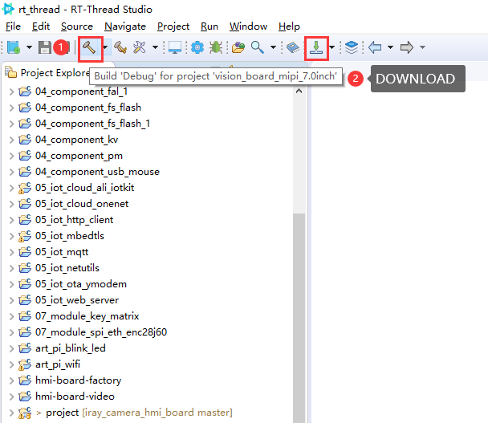Image resolution: width=488 pixels, height=423 pixels.
Task: Select 05_iot_cloud_onenet project
Action: point(82,204)
